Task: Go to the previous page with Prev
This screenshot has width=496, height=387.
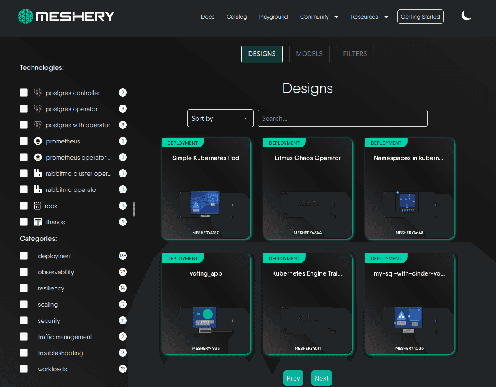Action: [x=293, y=378]
